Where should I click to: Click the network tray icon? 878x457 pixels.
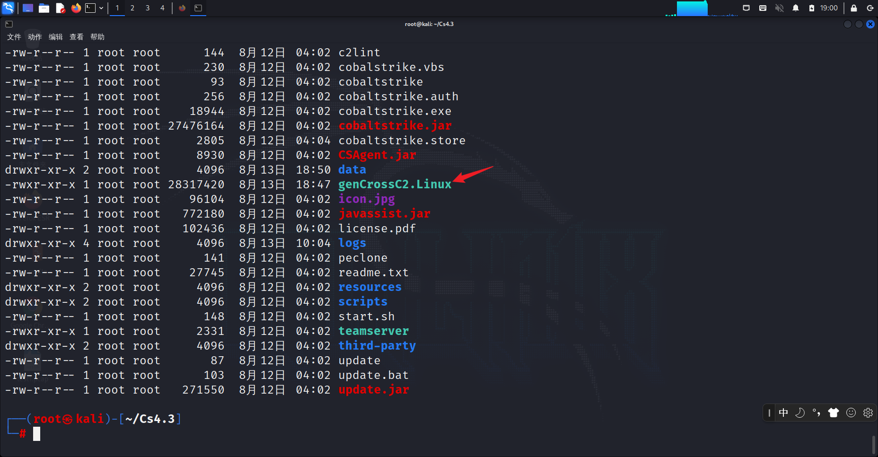(746, 8)
